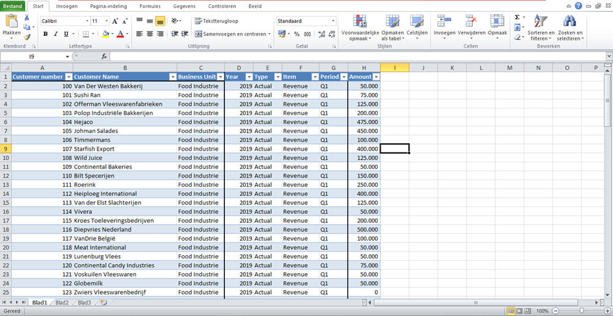
Task: Align text right
Action: tap(159, 34)
